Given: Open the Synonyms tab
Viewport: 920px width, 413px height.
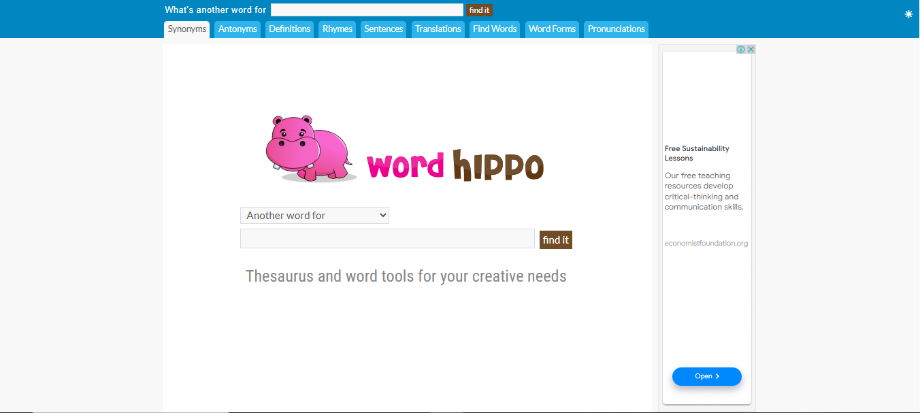Looking at the screenshot, I should [187, 29].
